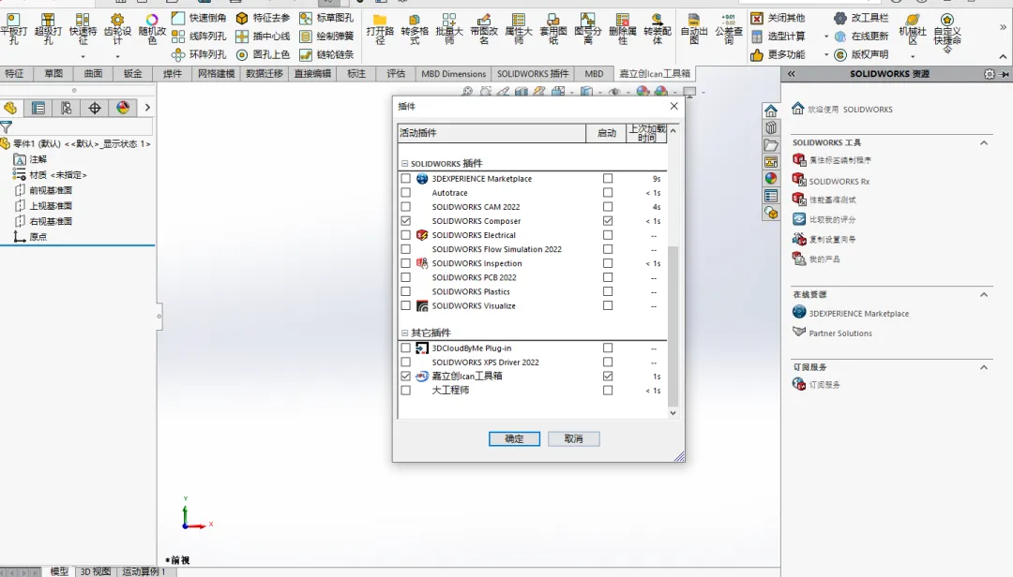1013x577 pixels.
Task: Switch to the 钣金 ribbon tab
Action: [132, 74]
